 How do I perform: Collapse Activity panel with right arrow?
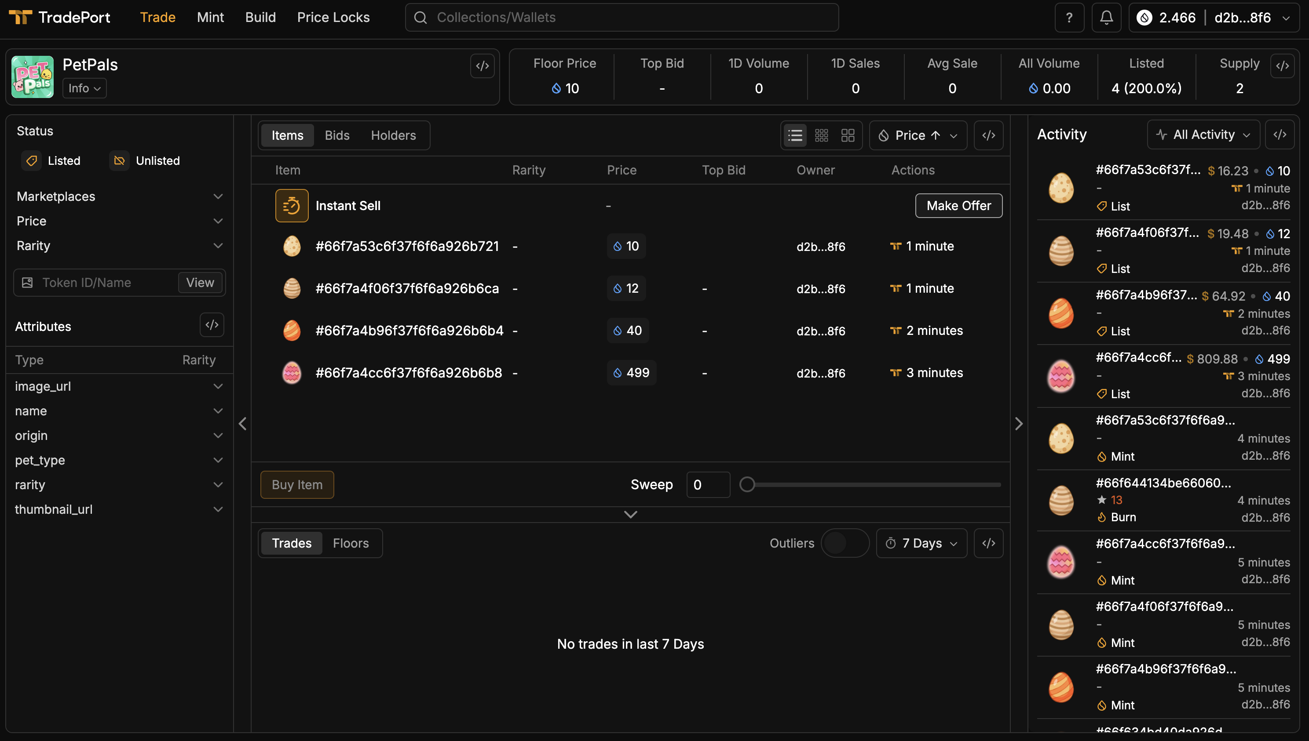click(x=1019, y=423)
